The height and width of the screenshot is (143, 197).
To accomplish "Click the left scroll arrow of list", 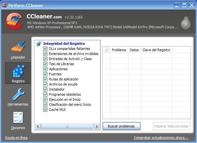I will 38,126.
